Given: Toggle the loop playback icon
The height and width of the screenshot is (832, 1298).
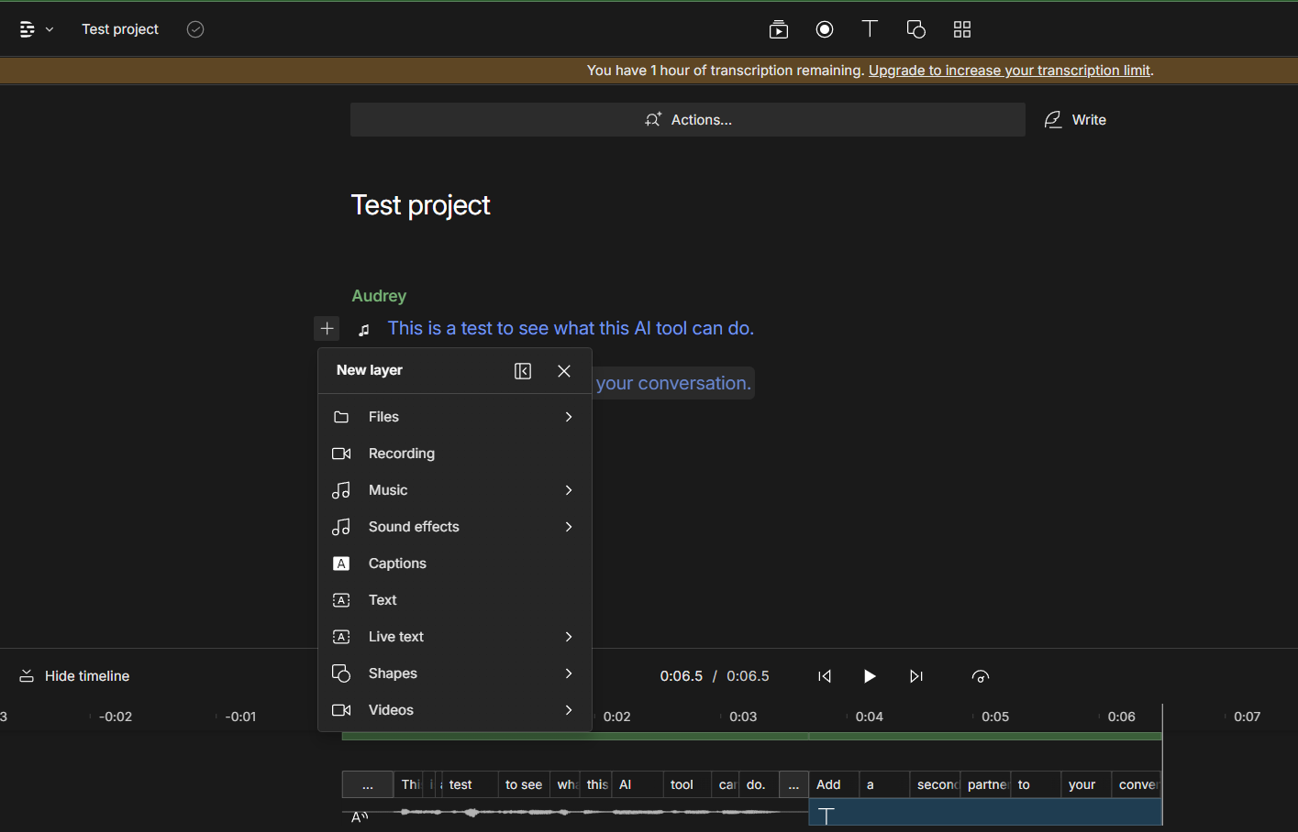Looking at the screenshot, I should click(980, 676).
